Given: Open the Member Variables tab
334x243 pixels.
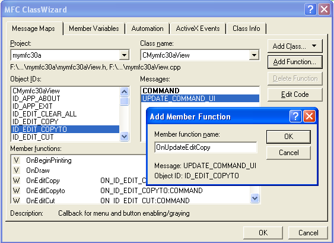Looking at the screenshot, I should [94, 29].
